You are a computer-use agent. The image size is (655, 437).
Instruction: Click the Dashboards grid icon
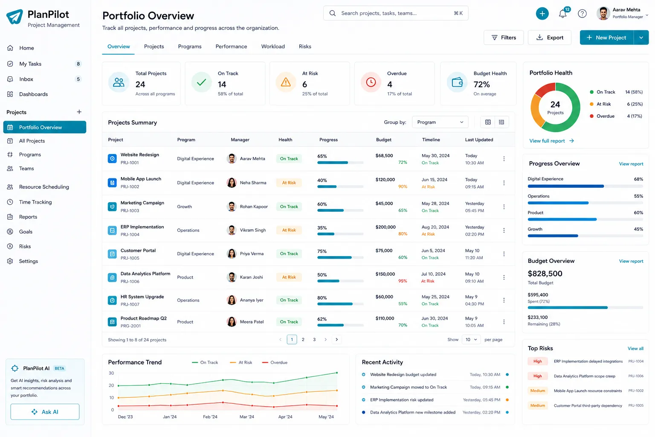10,94
